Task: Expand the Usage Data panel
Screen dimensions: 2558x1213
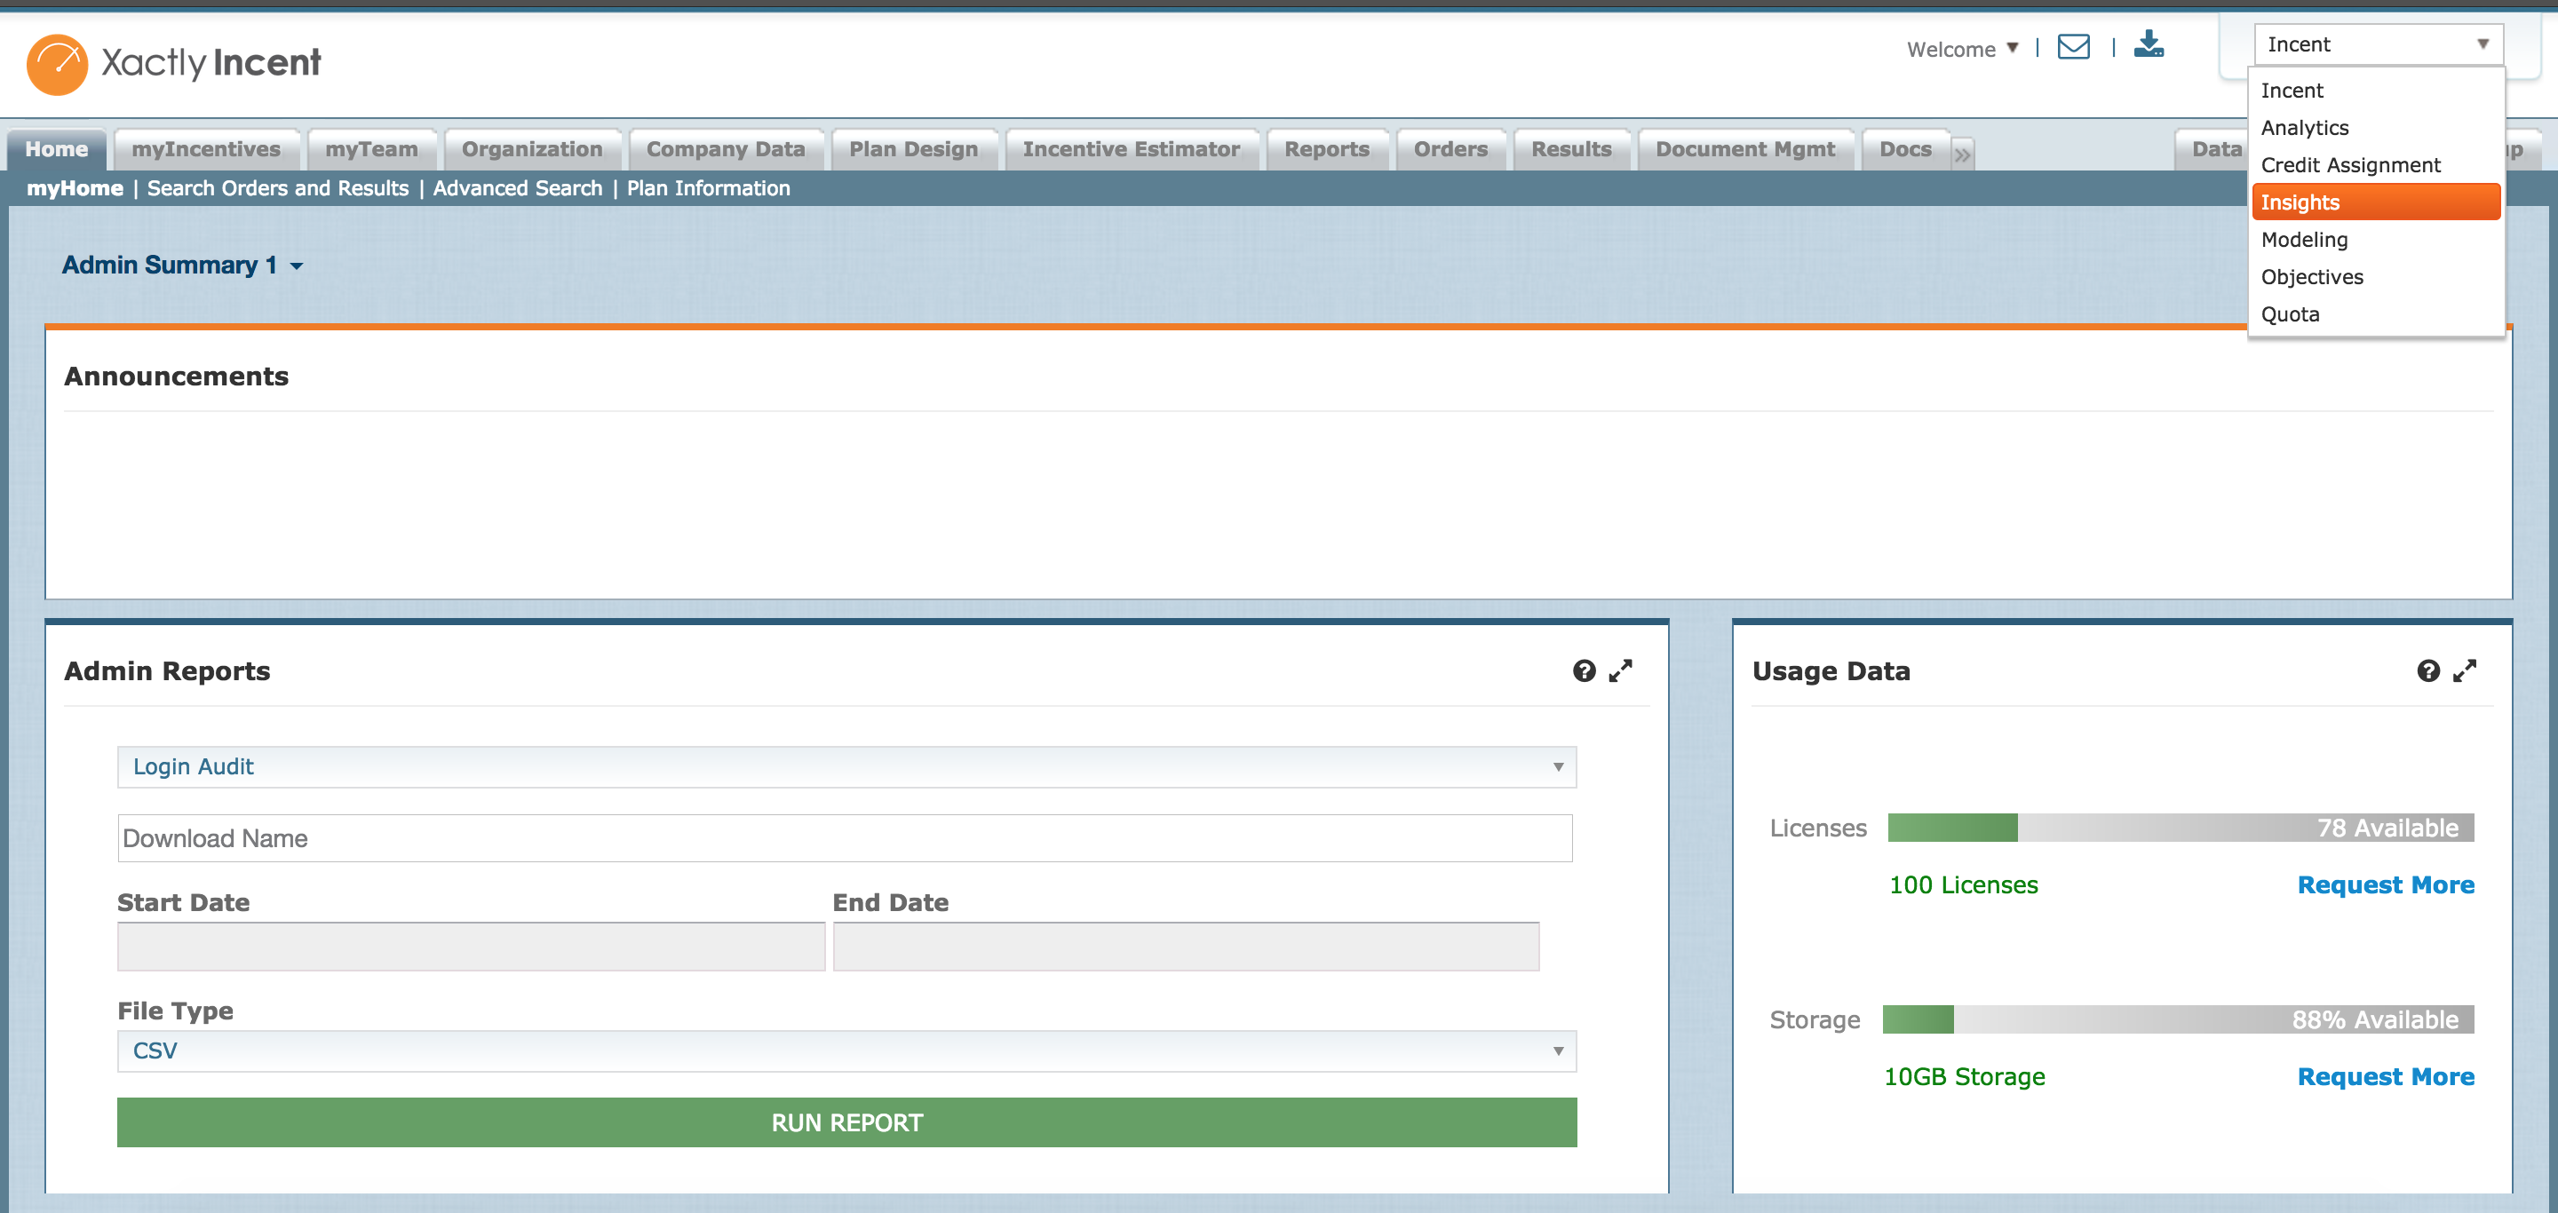Action: pyautogui.click(x=2465, y=671)
